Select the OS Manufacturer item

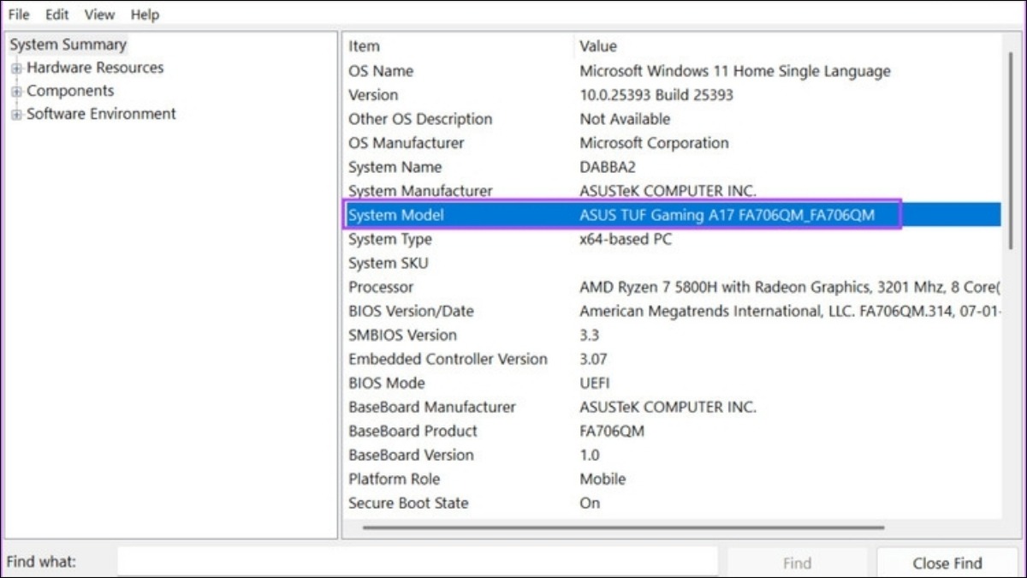click(407, 143)
